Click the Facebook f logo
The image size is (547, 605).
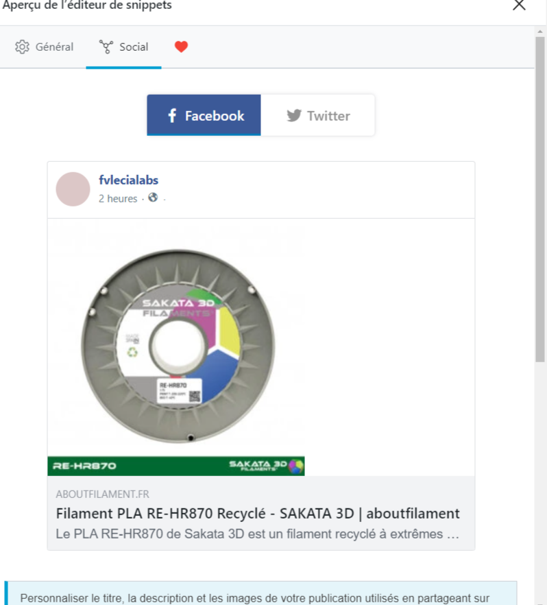[172, 115]
